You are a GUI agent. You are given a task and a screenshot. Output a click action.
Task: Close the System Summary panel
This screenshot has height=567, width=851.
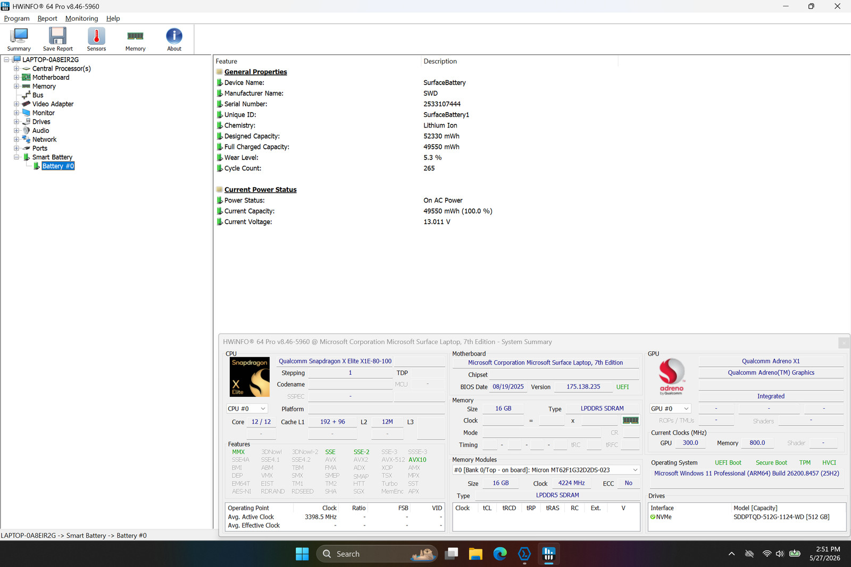844,343
